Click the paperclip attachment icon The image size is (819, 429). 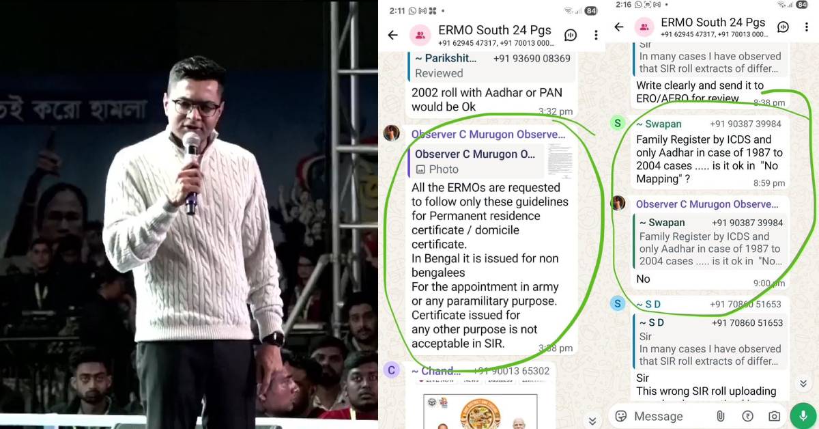coord(720,416)
